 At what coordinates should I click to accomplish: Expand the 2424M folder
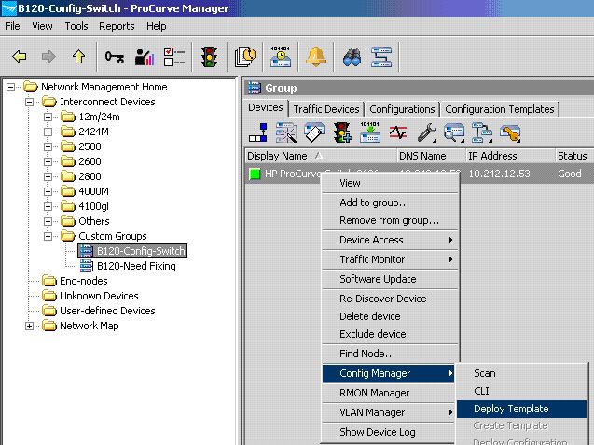(x=48, y=132)
